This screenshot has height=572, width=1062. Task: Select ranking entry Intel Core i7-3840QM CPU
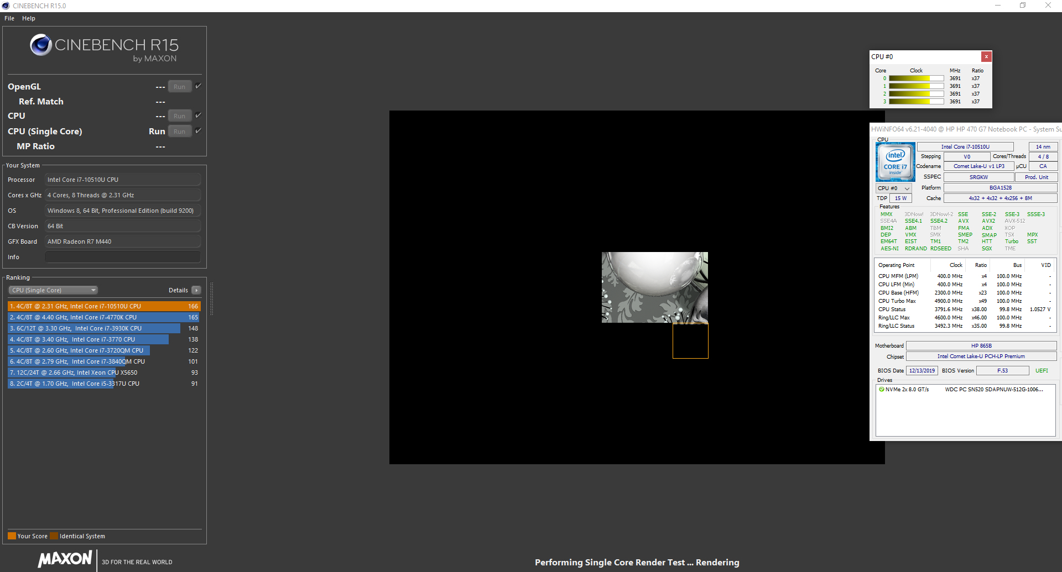pyautogui.click(x=104, y=361)
